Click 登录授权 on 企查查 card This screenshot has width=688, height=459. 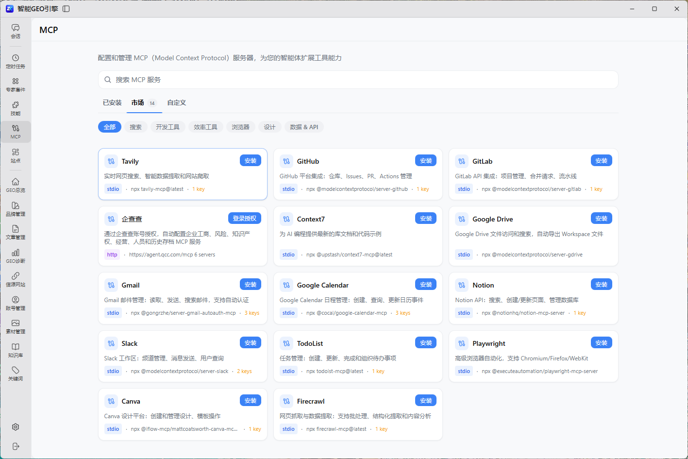pyautogui.click(x=245, y=219)
